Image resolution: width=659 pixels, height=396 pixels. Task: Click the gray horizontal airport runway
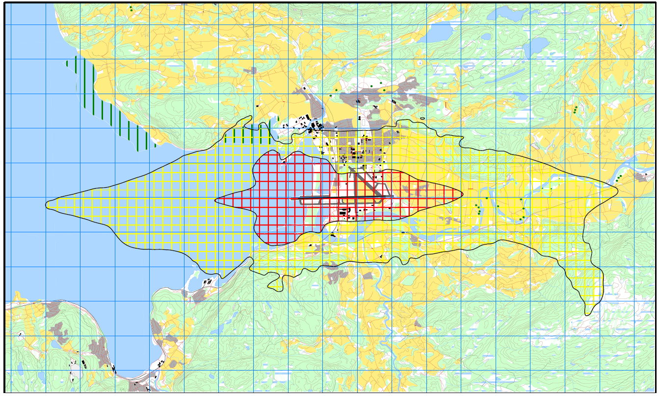tap(343, 198)
